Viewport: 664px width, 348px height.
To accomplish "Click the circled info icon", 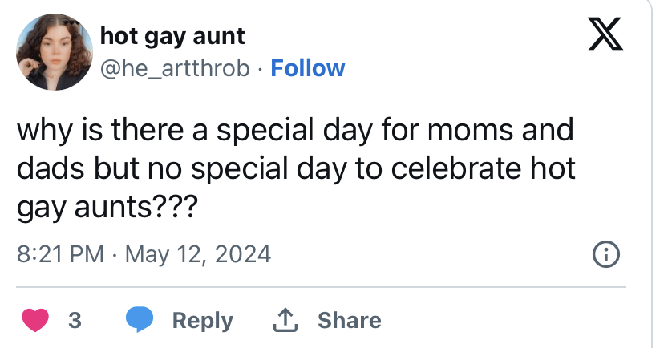I will click(605, 254).
